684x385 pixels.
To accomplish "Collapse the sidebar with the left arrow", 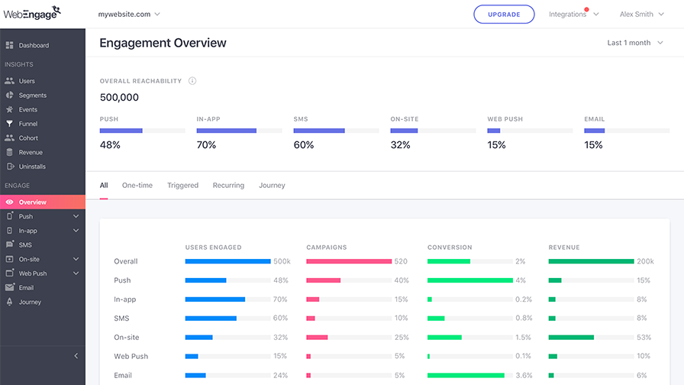I will point(76,356).
